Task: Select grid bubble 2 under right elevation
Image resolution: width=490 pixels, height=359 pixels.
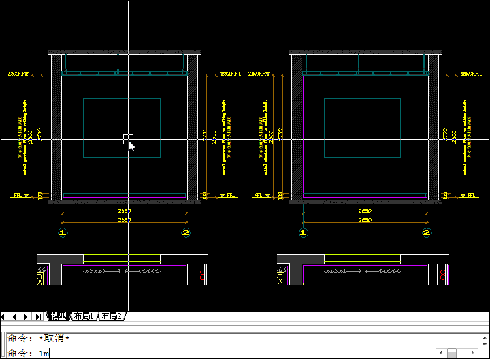Action: tap(427, 232)
